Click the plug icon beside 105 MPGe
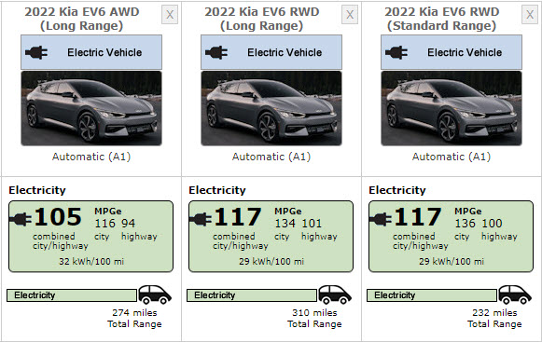 coord(21,219)
